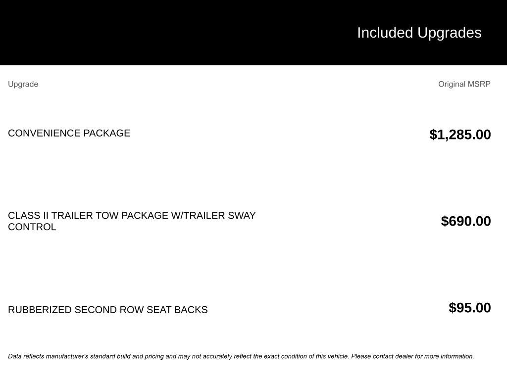Click the $690.00 price
This screenshot has width=507, height=380.
(x=466, y=221)
